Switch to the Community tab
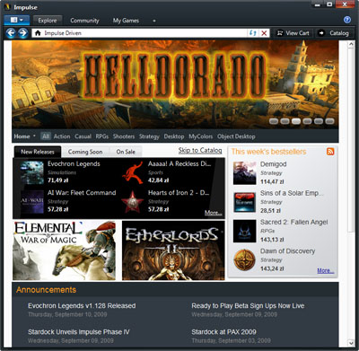 pyautogui.click(x=84, y=21)
